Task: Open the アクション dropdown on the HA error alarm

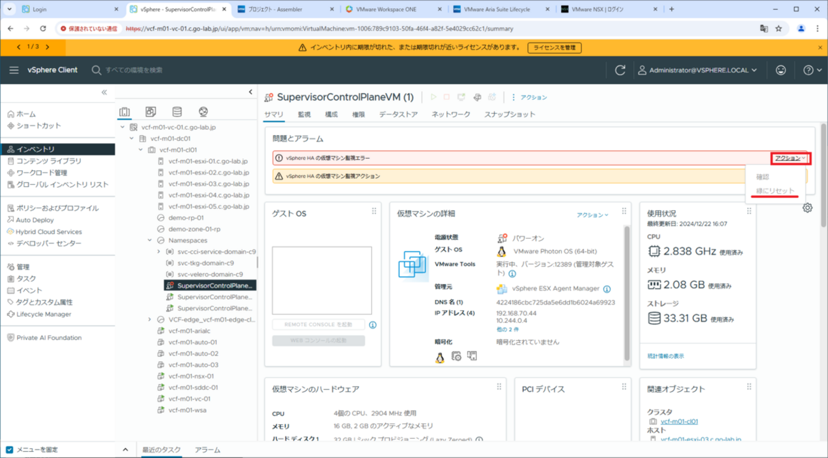Action: coord(790,158)
